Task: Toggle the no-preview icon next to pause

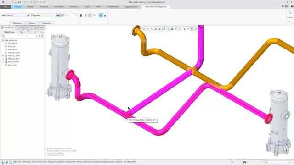Action: (85, 15)
